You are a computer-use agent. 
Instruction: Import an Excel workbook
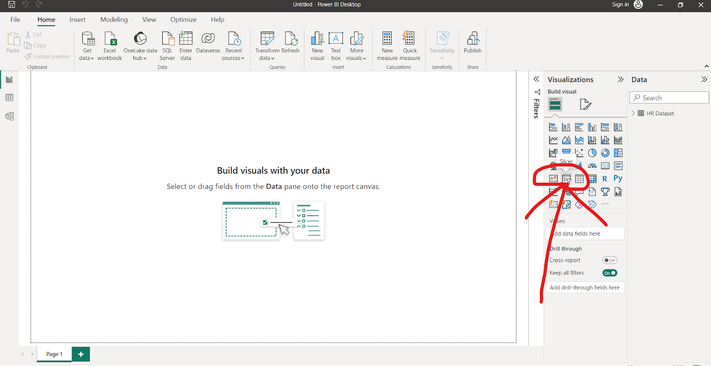coord(110,46)
